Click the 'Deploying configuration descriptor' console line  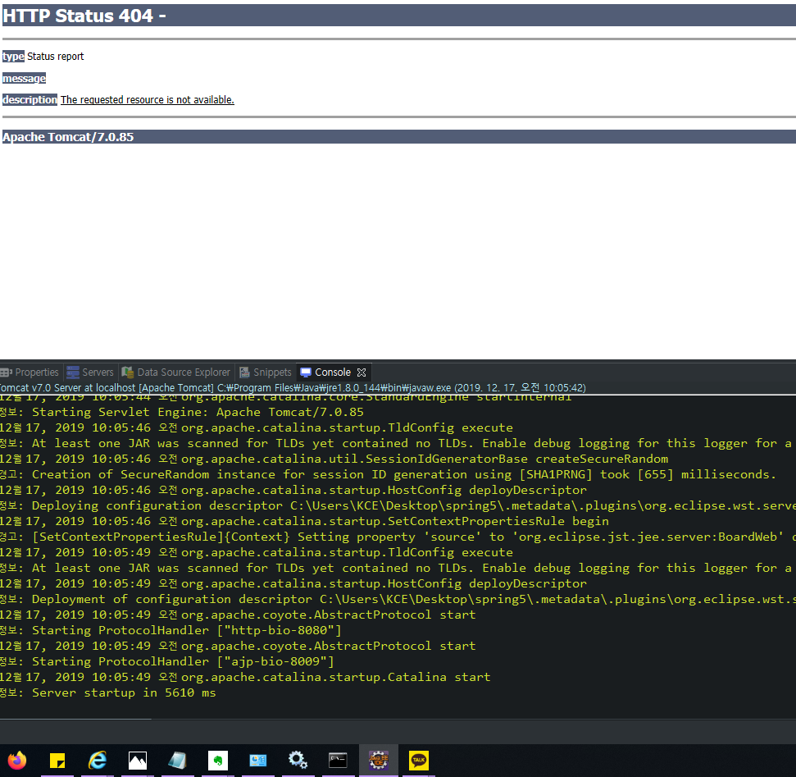click(x=398, y=505)
